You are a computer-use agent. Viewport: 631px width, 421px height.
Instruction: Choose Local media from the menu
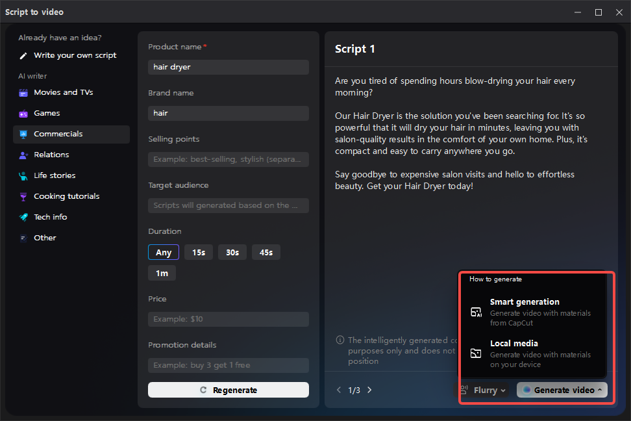[x=533, y=353]
